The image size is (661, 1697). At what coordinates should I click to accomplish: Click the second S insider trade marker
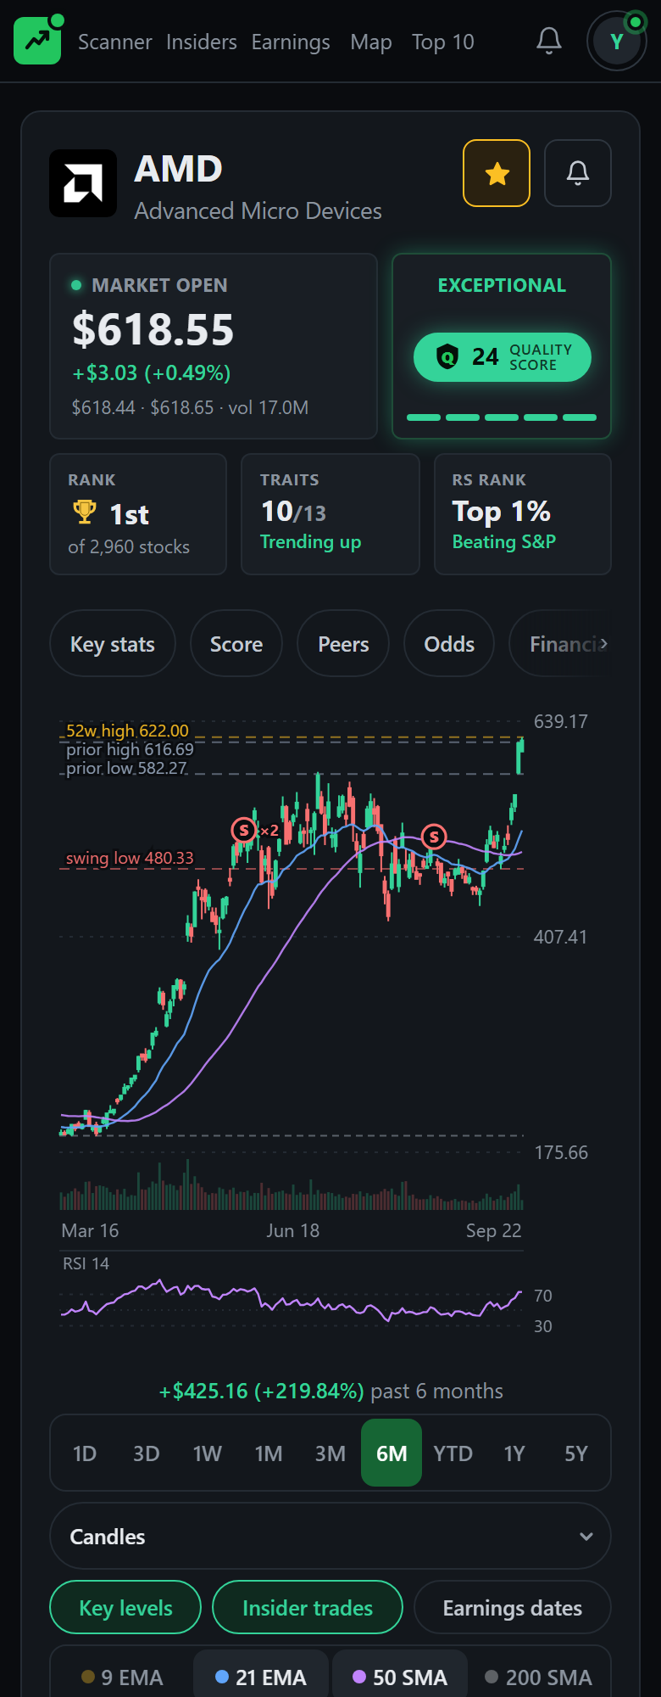point(434,837)
